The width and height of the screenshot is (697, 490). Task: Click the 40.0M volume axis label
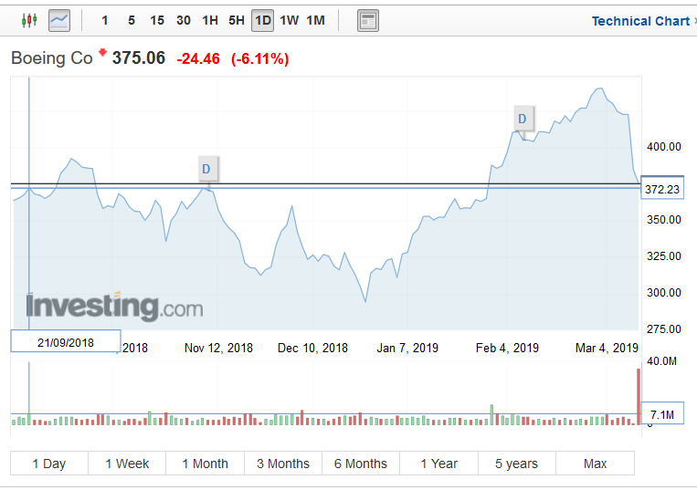[662, 361]
